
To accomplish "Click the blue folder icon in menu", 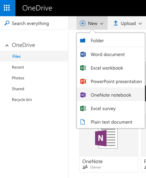I will 83,41.
